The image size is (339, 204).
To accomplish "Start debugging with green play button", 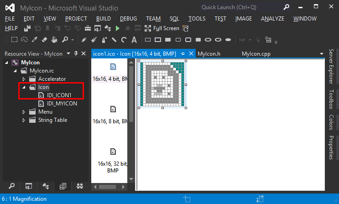I will [118, 28].
